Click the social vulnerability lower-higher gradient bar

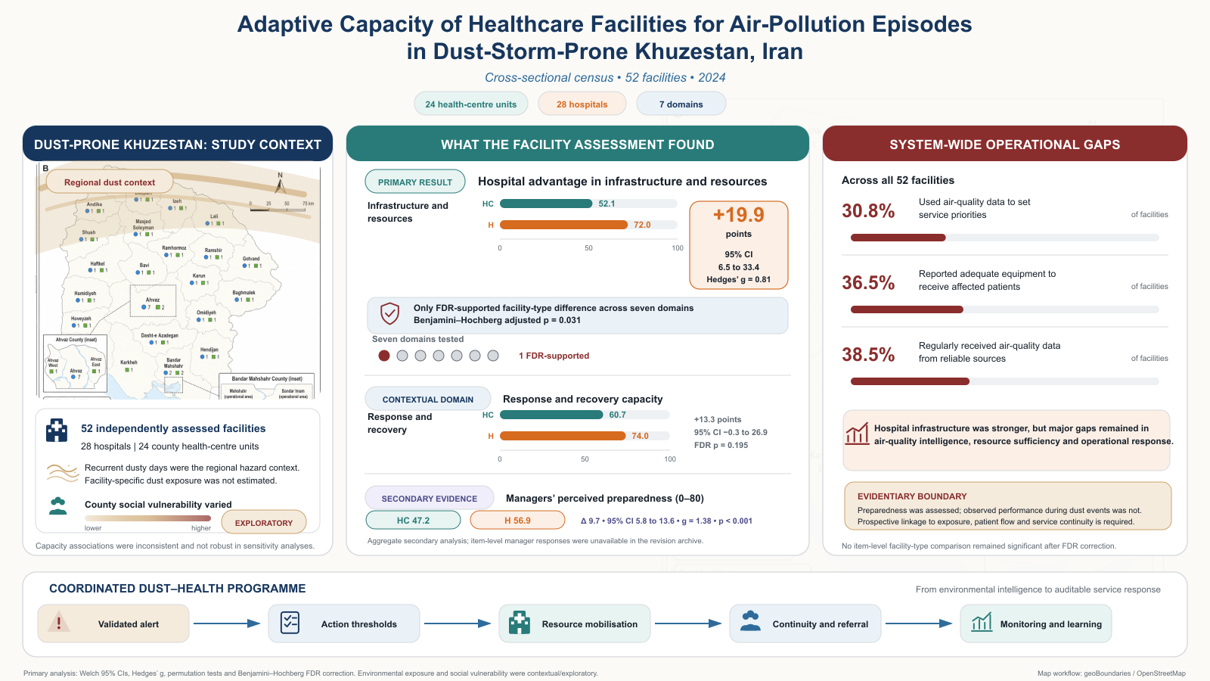tap(147, 518)
